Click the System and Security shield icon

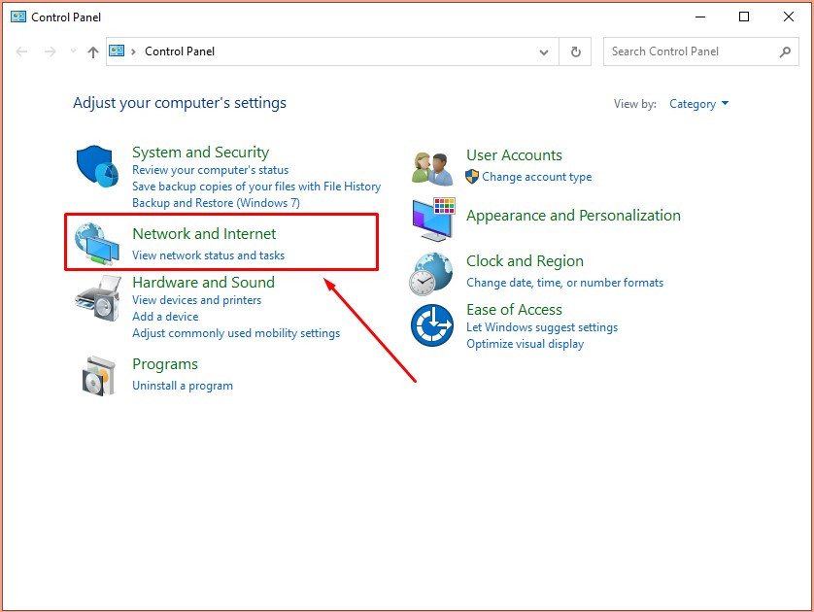[97, 167]
